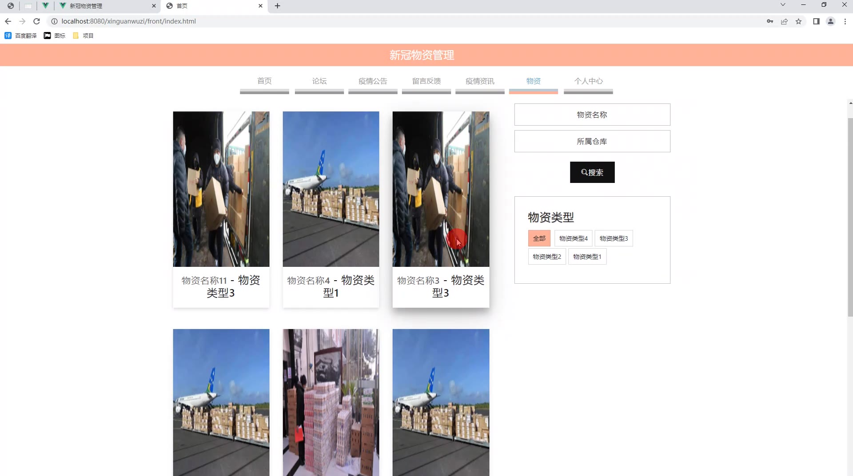
Task: Open the new tab plus button
Action: [x=277, y=6]
